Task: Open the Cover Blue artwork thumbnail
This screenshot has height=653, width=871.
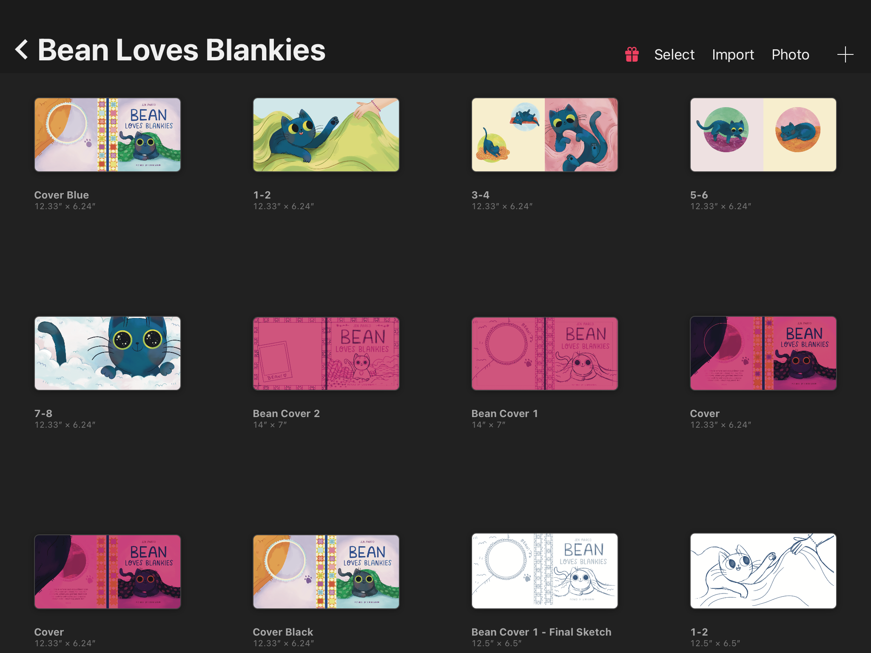Action: point(108,135)
